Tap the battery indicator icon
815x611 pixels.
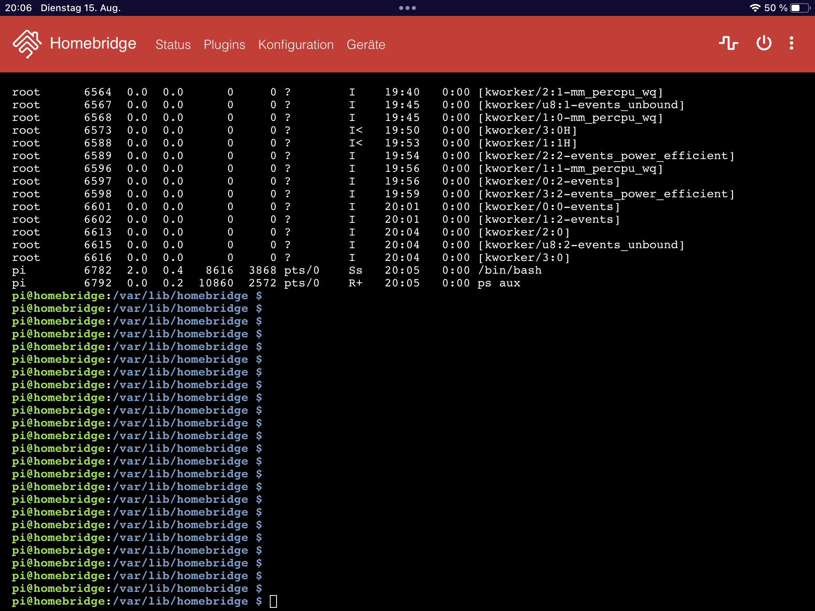point(800,8)
